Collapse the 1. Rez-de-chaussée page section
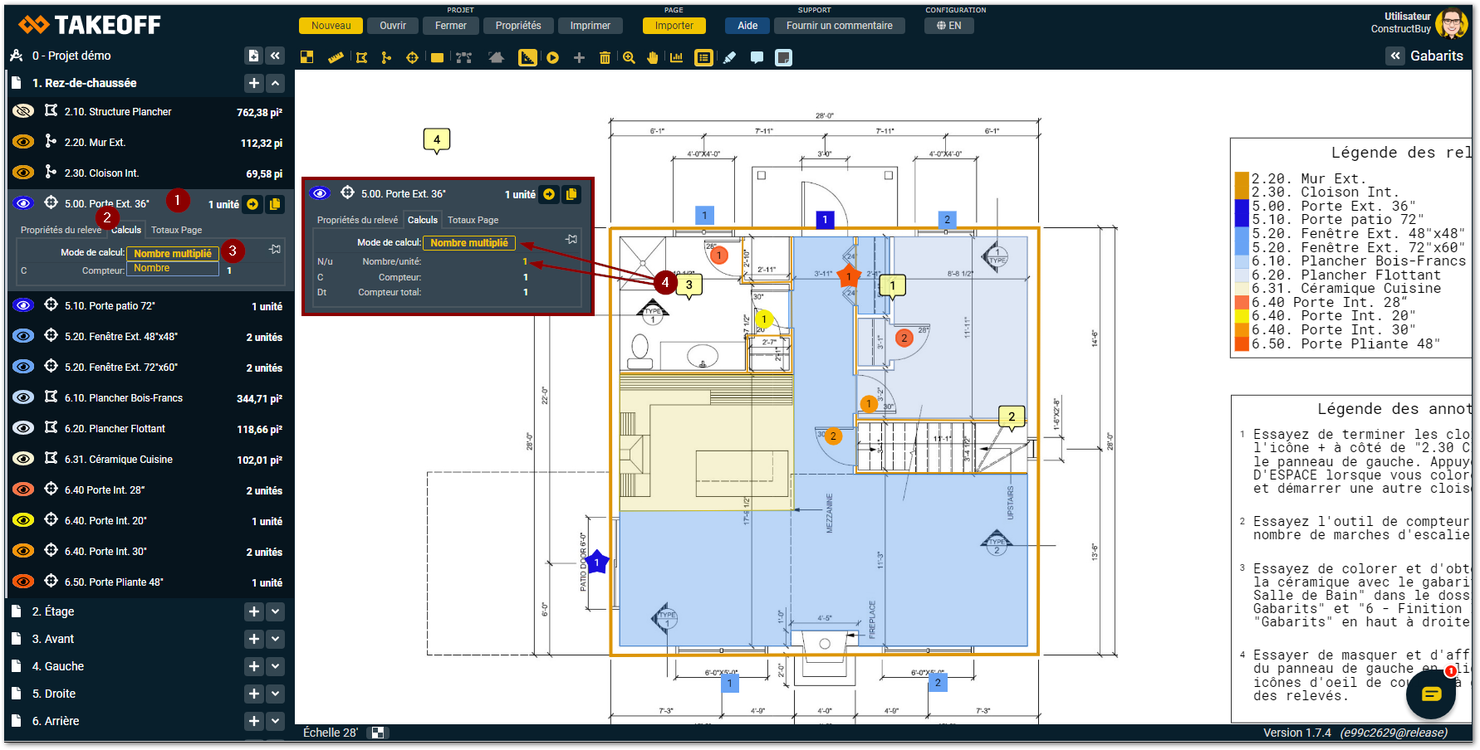This screenshot has width=1480, height=750. tap(276, 83)
